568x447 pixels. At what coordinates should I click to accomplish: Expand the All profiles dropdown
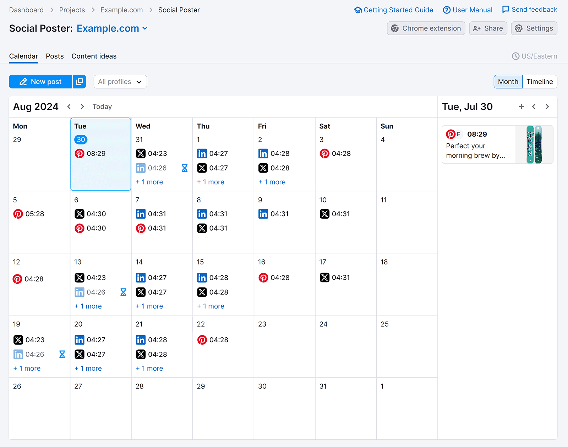coord(120,82)
